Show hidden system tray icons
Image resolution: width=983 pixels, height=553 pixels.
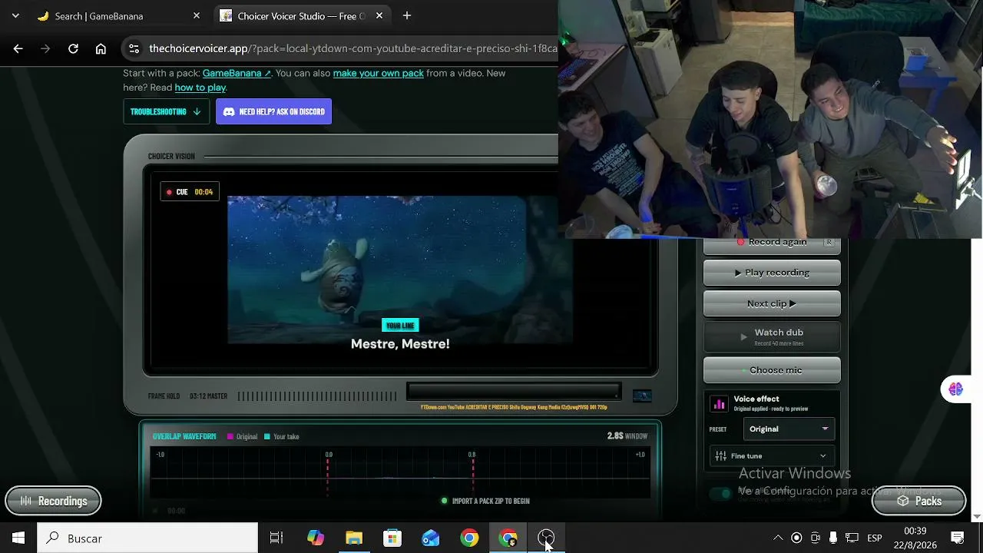[x=778, y=538]
